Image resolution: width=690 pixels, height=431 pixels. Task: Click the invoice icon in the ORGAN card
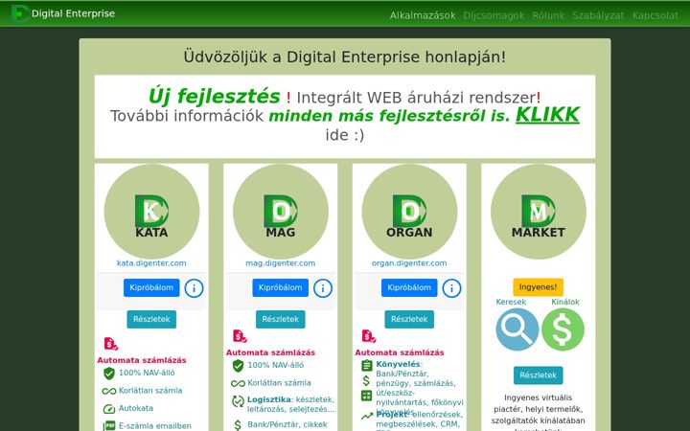tap(369, 336)
